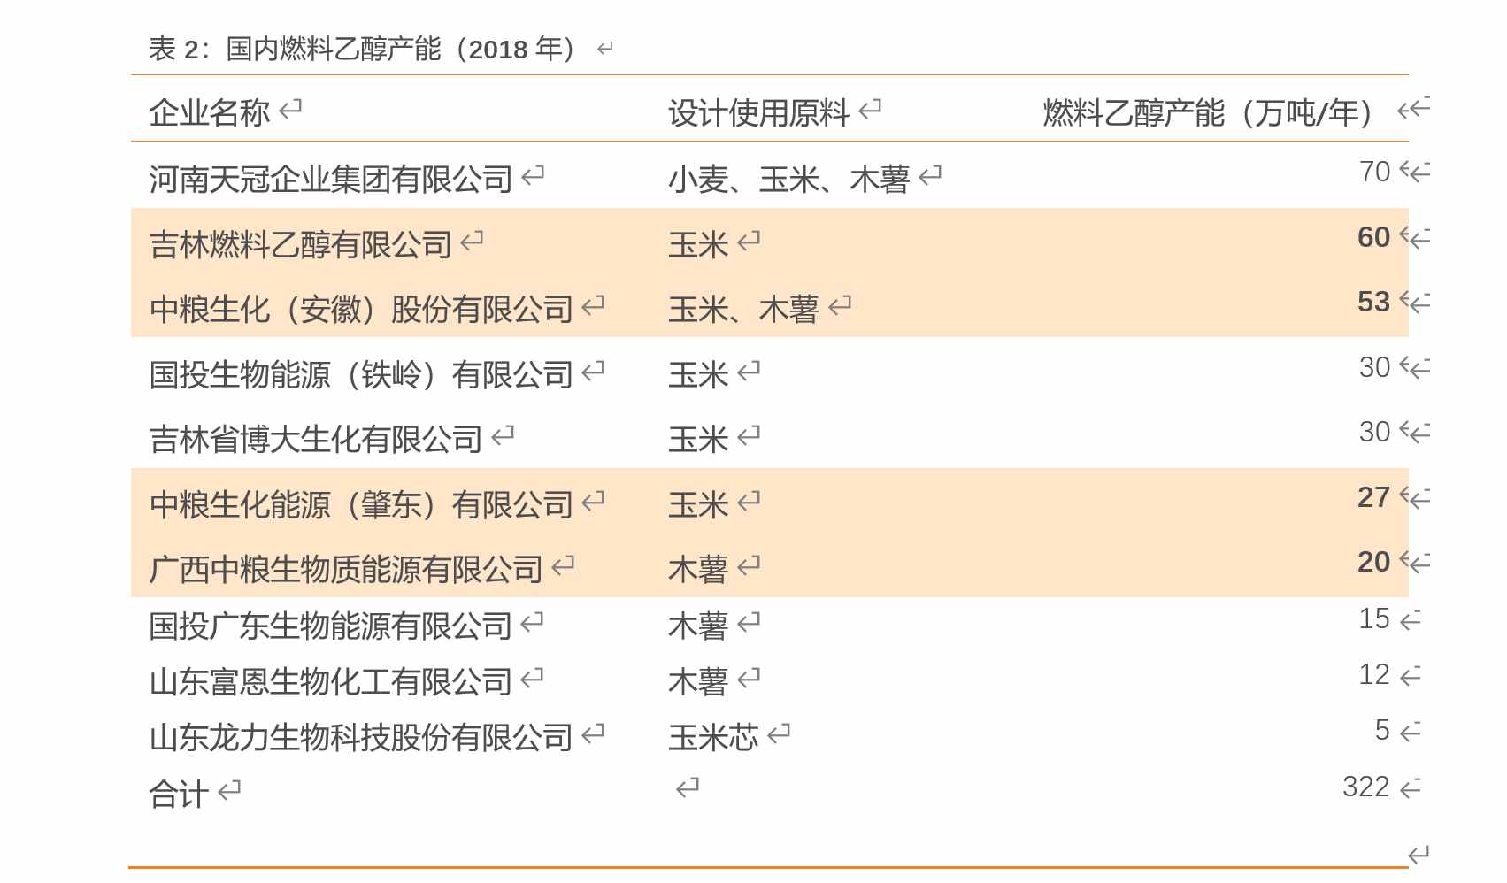Click the column header 企业名称
This screenshot has width=1507, height=883.
(x=209, y=112)
